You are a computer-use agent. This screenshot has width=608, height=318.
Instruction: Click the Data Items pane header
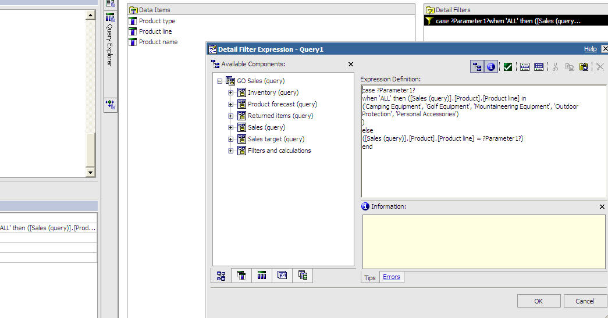tap(271, 10)
